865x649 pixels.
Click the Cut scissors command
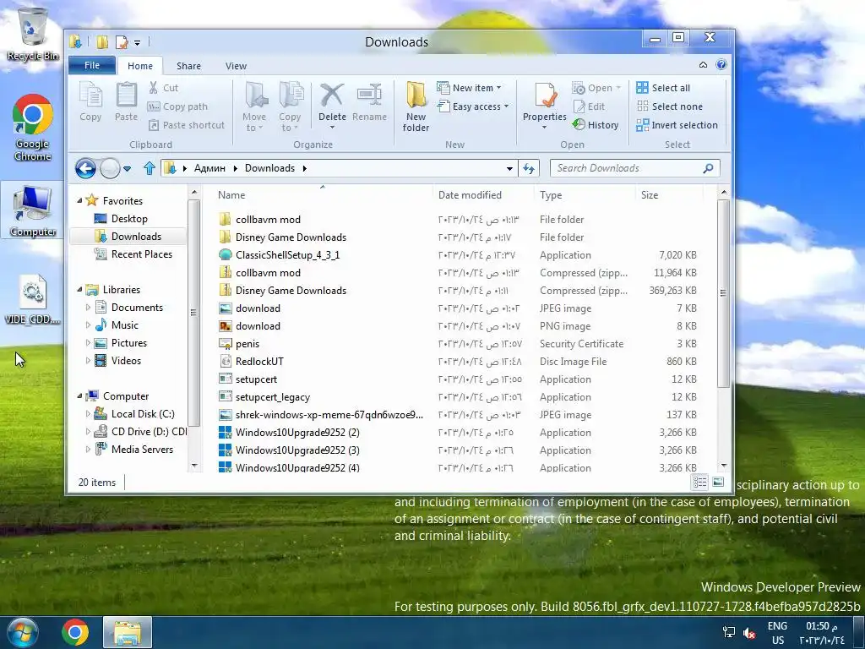163,88
